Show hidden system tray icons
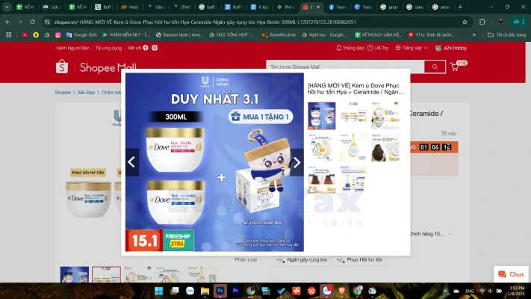This screenshot has width=531, height=299. (445, 291)
